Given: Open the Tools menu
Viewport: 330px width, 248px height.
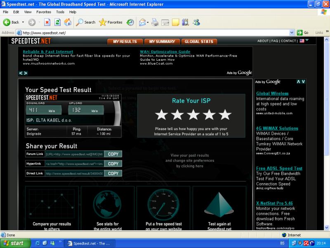Looking at the screenshot, I should click(x=60, y=12).
